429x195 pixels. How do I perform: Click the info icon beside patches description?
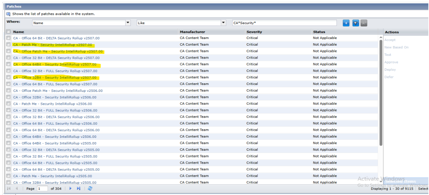point(8,14)
